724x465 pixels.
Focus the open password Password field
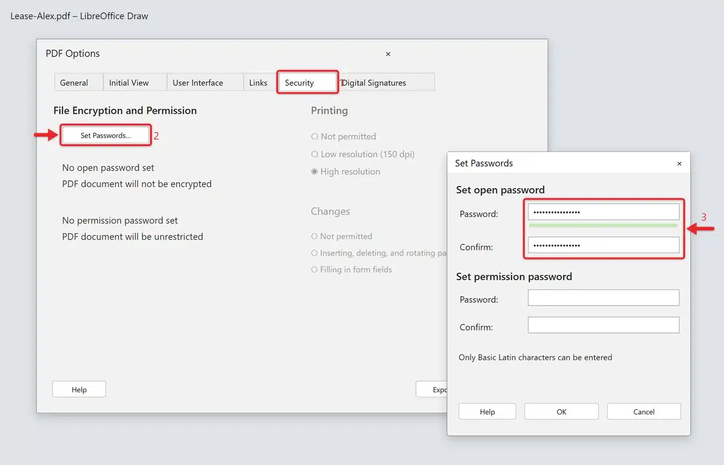604,212
